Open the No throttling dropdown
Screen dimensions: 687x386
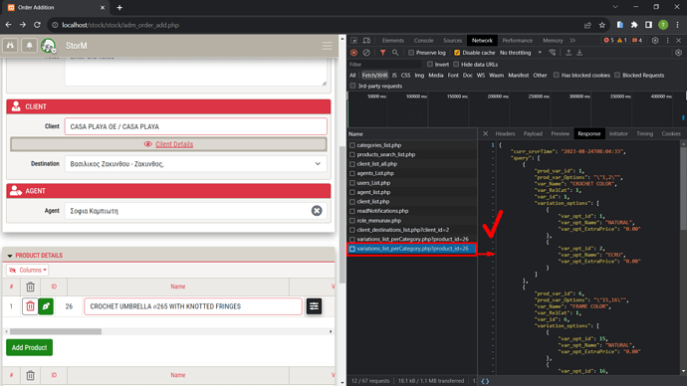(x=521, y=53)
